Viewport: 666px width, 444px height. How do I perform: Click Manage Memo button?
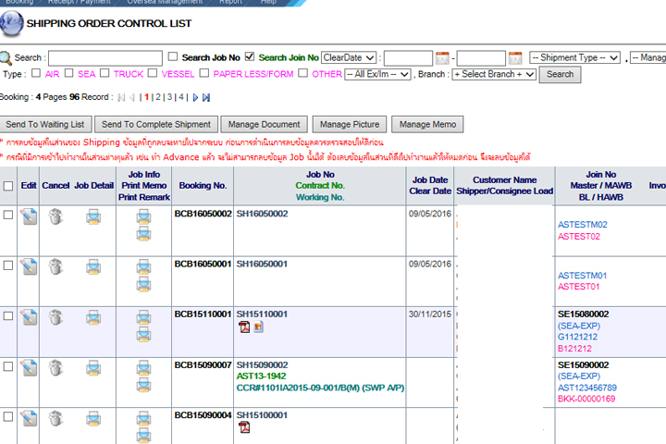(427, 125)
